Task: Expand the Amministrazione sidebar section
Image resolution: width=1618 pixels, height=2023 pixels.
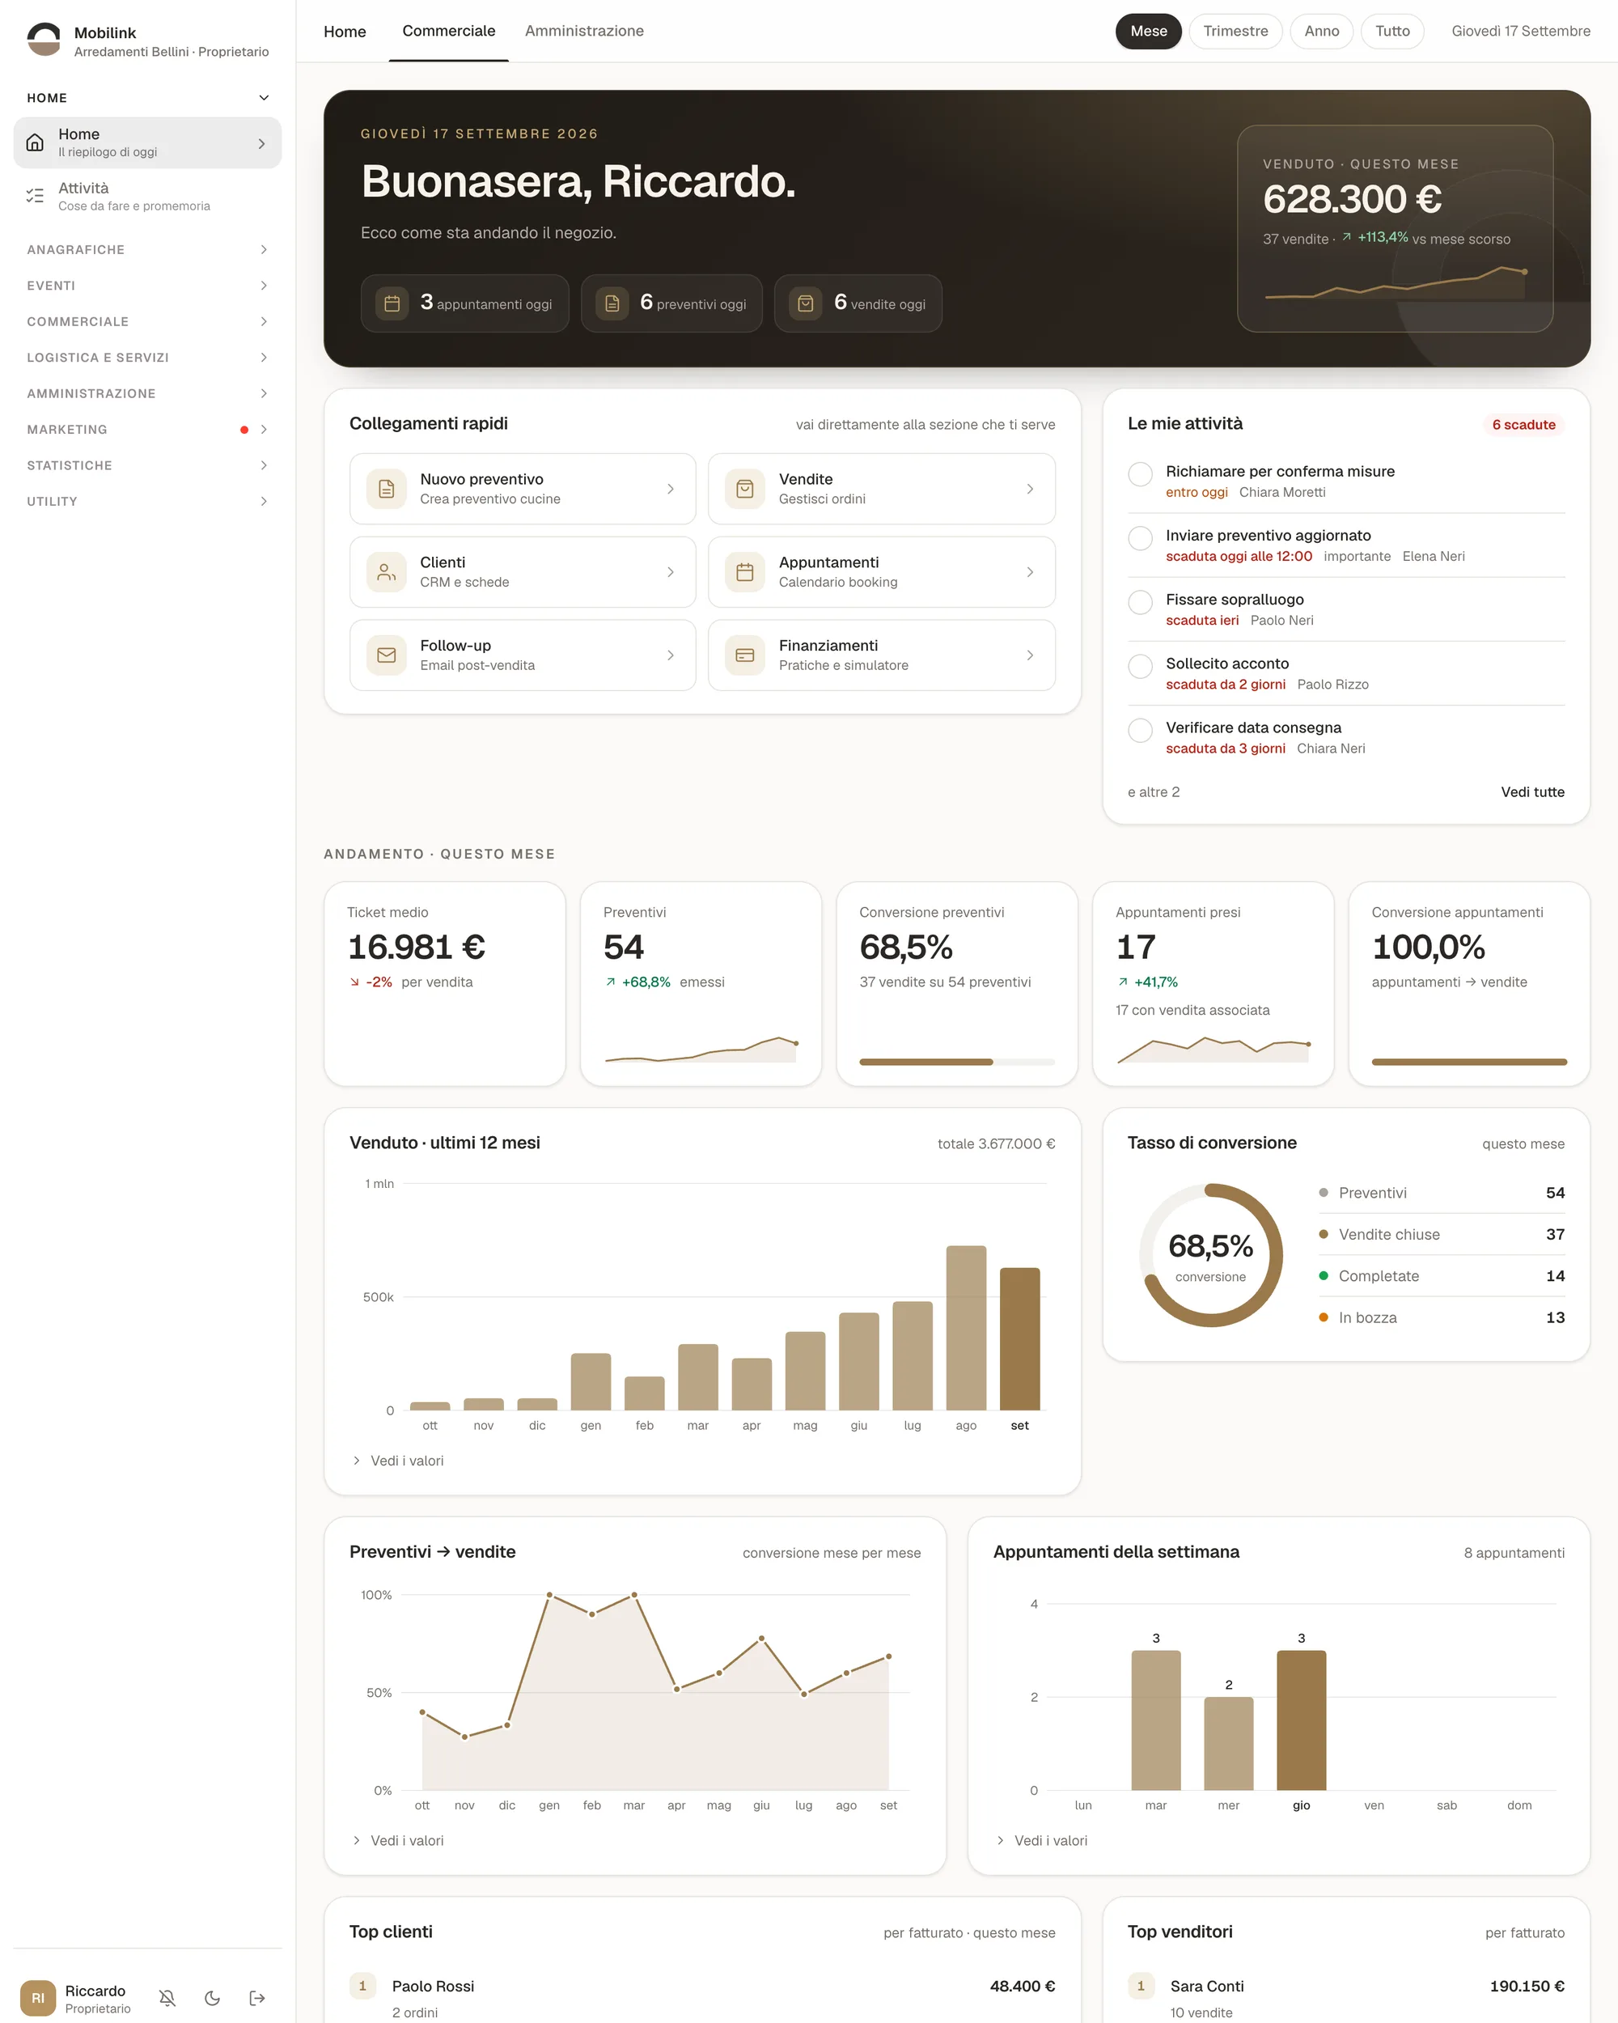Action: [x=147, y=393]
